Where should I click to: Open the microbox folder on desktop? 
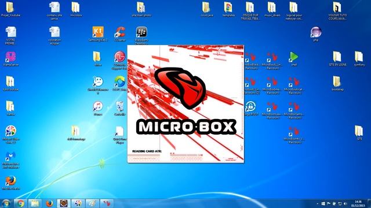[x=76, y=9]
